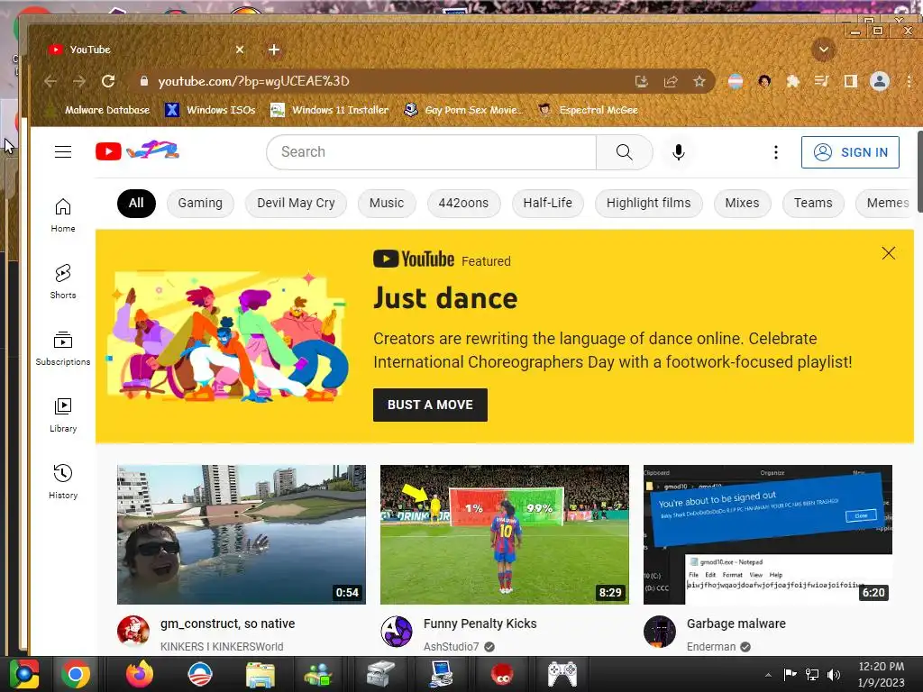
Task: Open Subscriptions in the sidebar
Action: tap(63, 349)
